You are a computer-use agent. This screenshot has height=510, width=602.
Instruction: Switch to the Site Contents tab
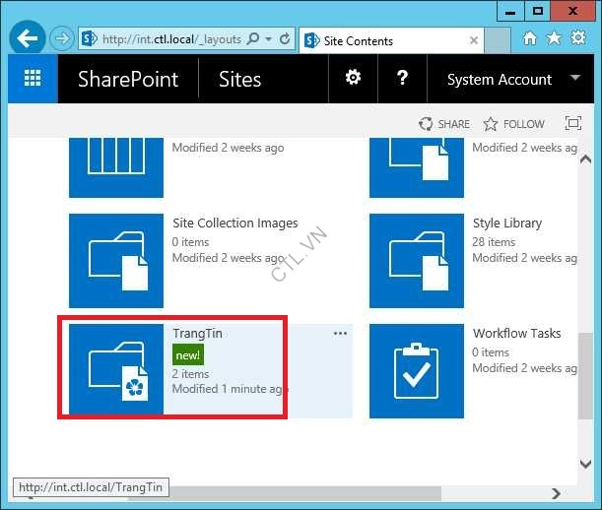click(382, 40)
